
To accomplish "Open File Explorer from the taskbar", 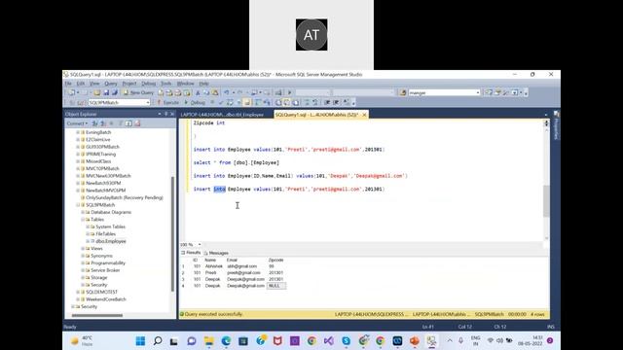I will click(209, 341).
